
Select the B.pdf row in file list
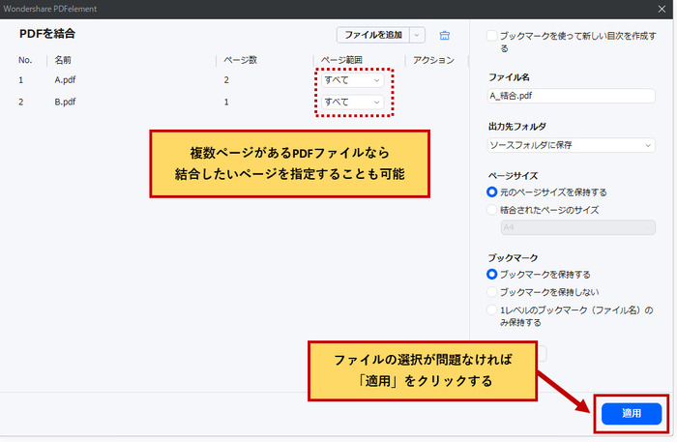[68, 102]
